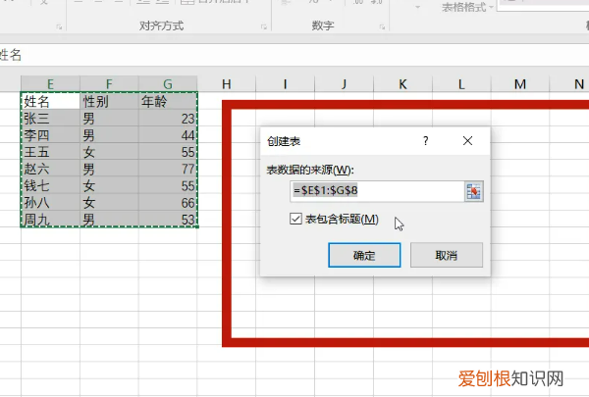Viewport: 589px width, 397px height.
Task: Open help via the question mark in 创建表 dialog
Action: pyautogui.click(x=426, y=141)
